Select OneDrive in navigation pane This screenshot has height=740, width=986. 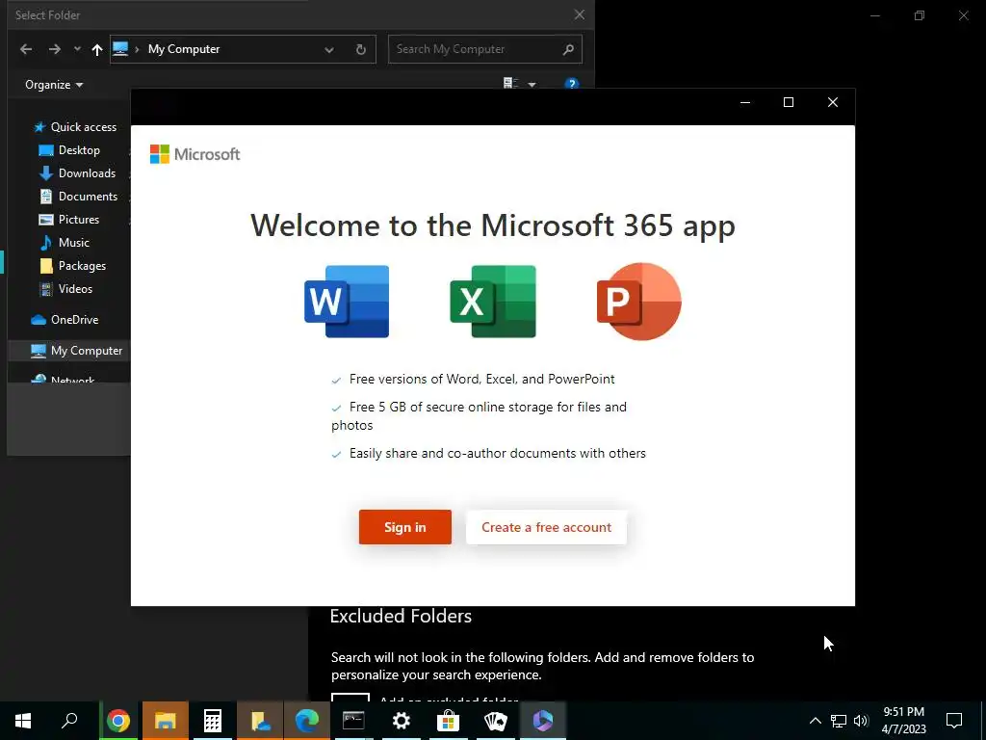pos(65,320)
